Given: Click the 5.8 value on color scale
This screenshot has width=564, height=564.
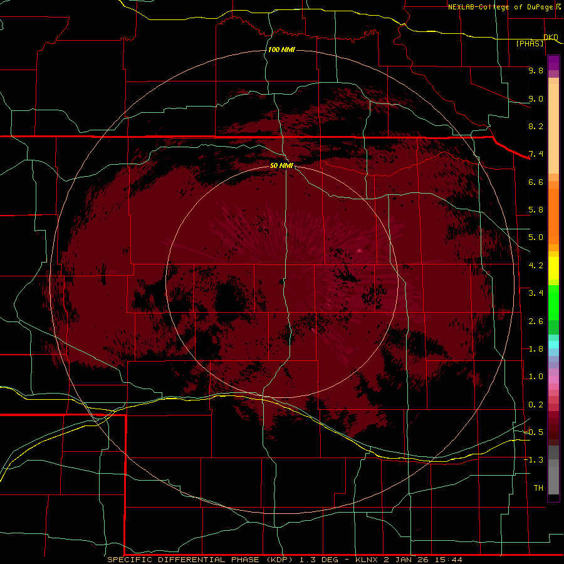Looking at the screenshot, I should click(536, 210).
